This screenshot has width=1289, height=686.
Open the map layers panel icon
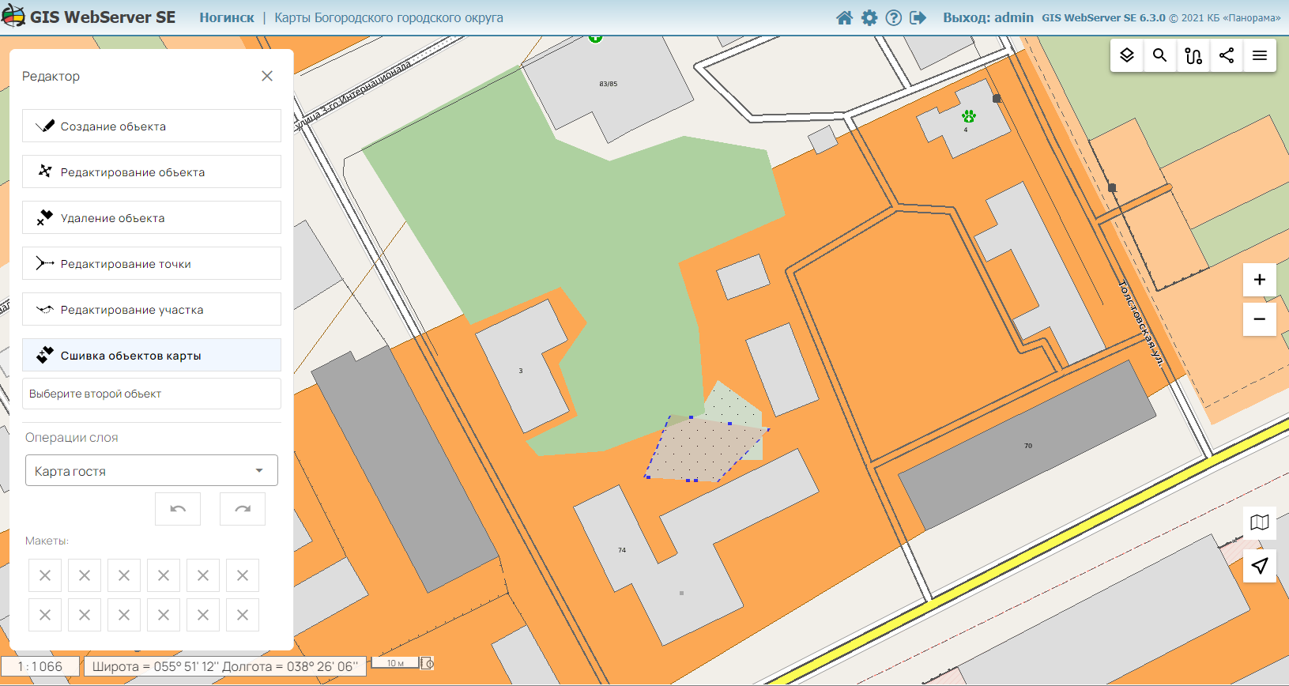point(1127,55)
